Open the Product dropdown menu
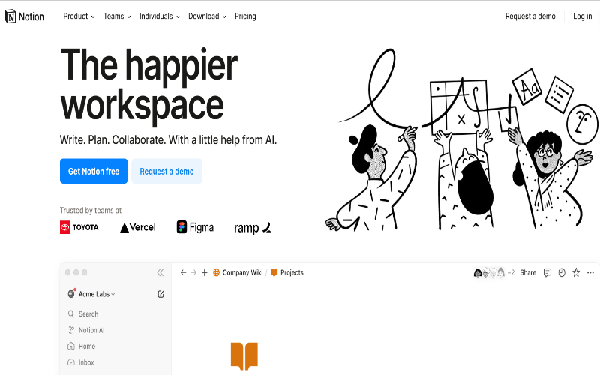 (x=79, y=16)
